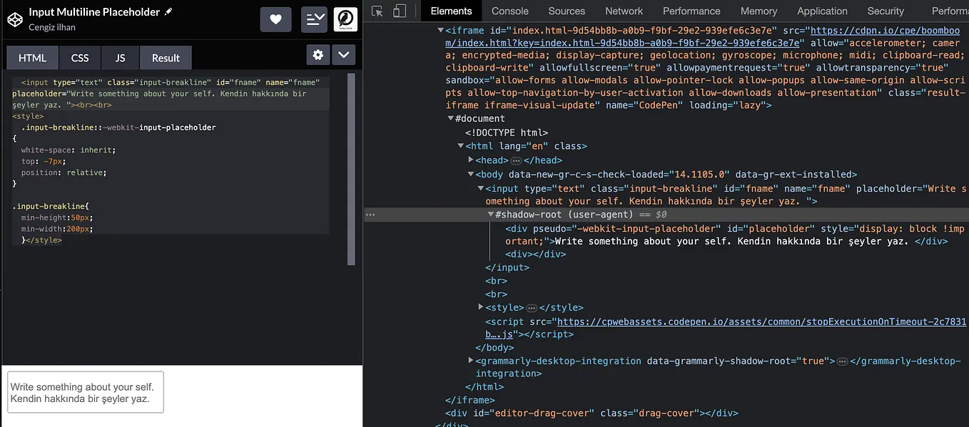Toggle DevTools device toolbar icon
This screenshot has width=969, height=427.
pyautogui.click(x=400, y=11)
